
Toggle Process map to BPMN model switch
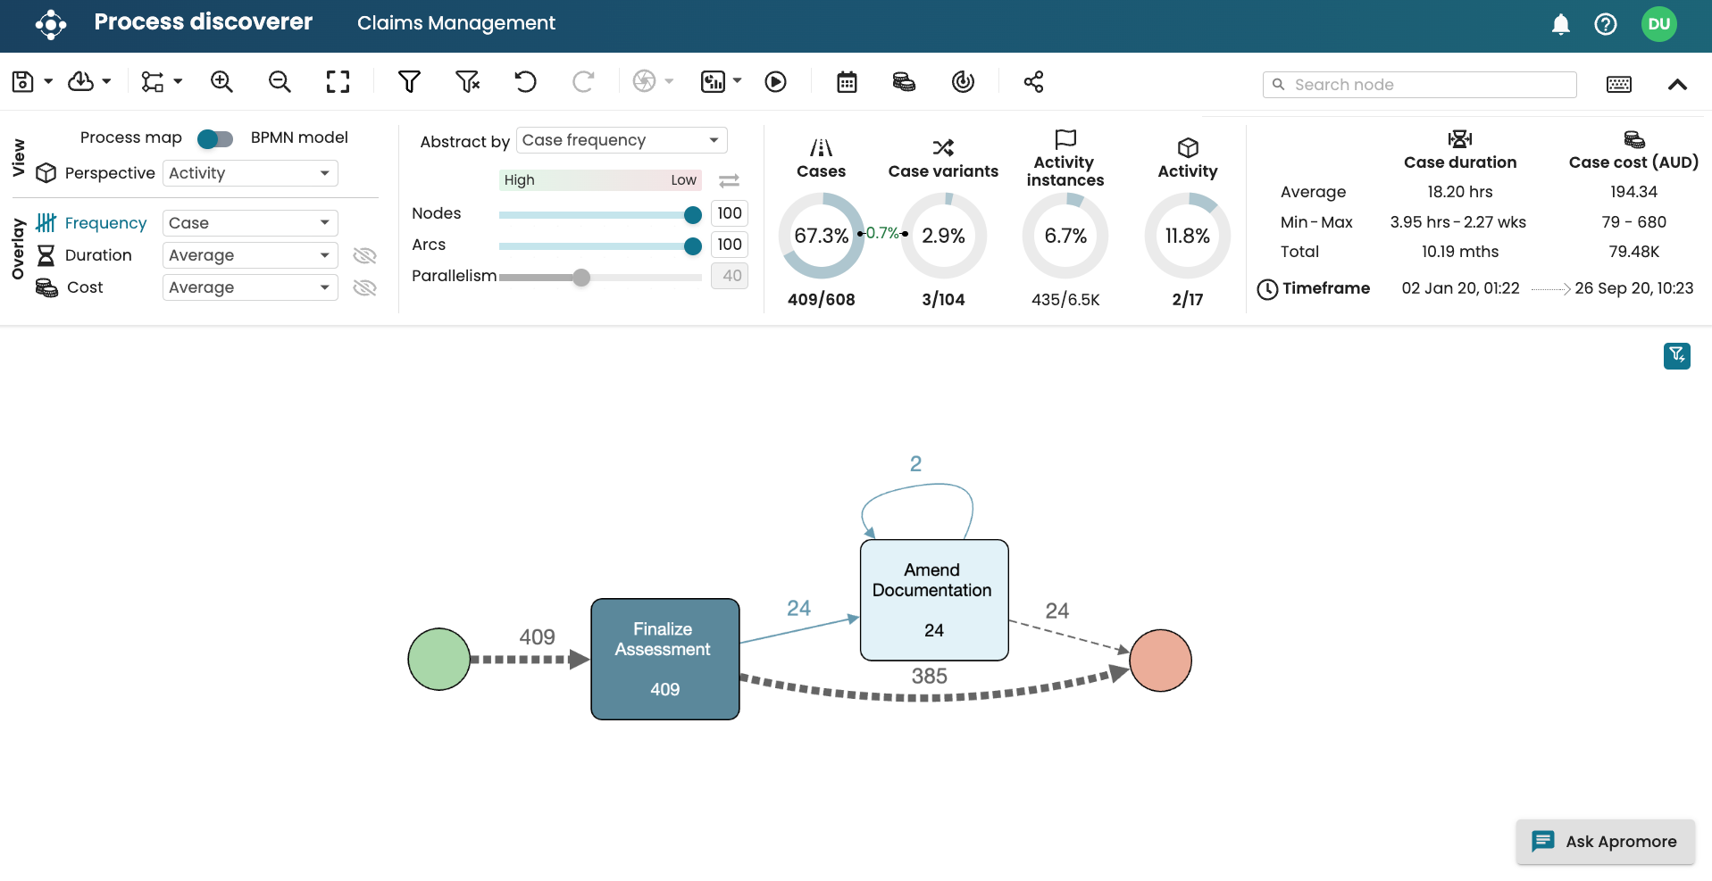[x=215, y=138]
